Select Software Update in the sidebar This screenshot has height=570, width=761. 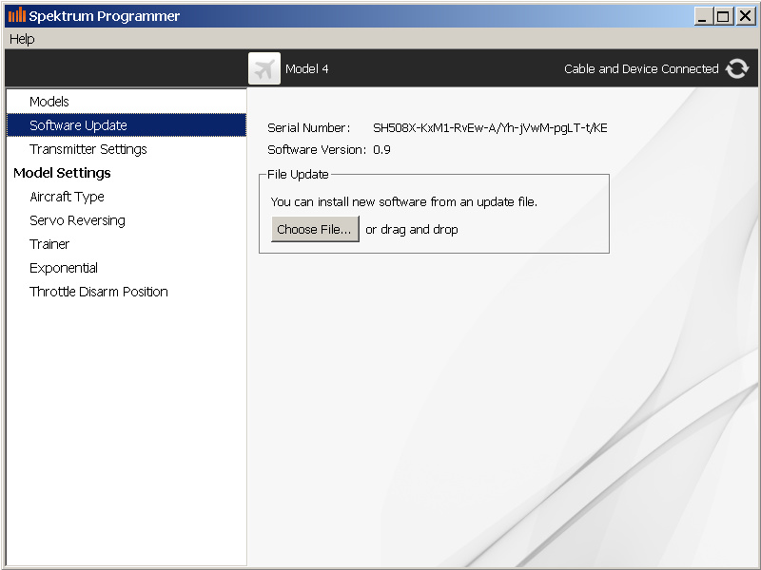pyautogui.click(x=78, y=125)
